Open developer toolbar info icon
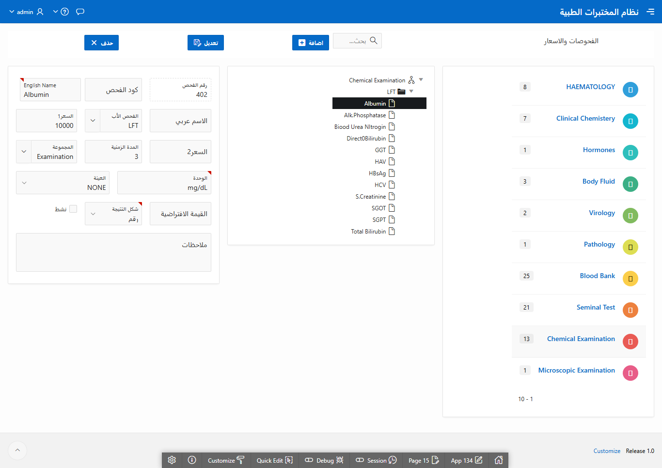Image resolution: width=662 pixels, height=468 pixels. pos(192,460)
